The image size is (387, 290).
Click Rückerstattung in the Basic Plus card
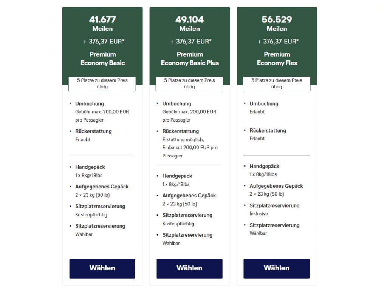(180, 131)
